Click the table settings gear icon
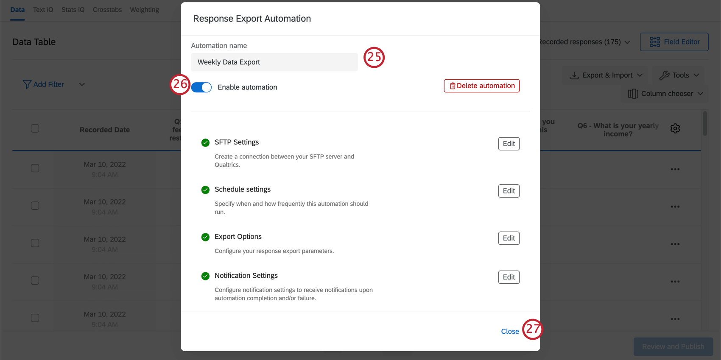This screenshot has width=721, height=360. (675, 128)
